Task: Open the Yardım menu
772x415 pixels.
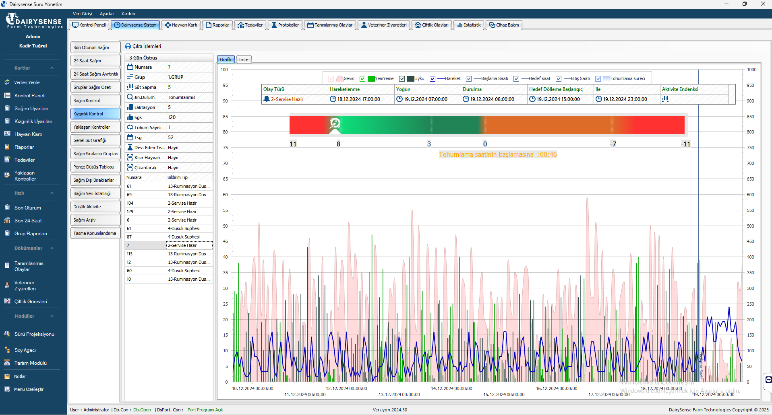Action: point(128,14)
